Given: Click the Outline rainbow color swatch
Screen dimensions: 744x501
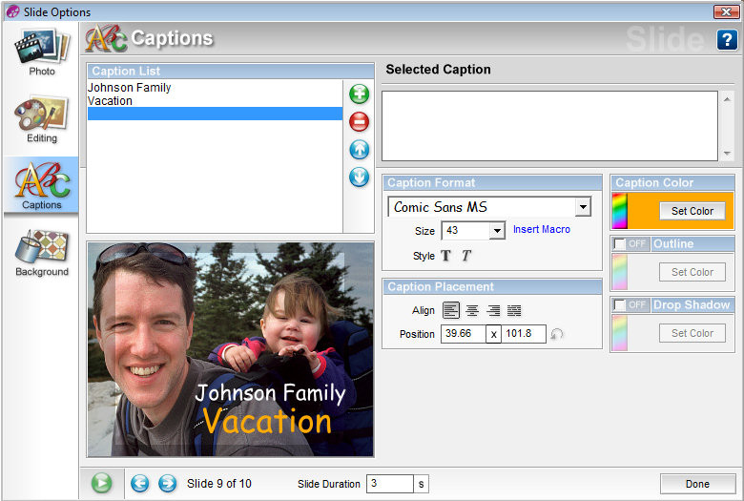Looking at the screenshot, I should point(620,272).
